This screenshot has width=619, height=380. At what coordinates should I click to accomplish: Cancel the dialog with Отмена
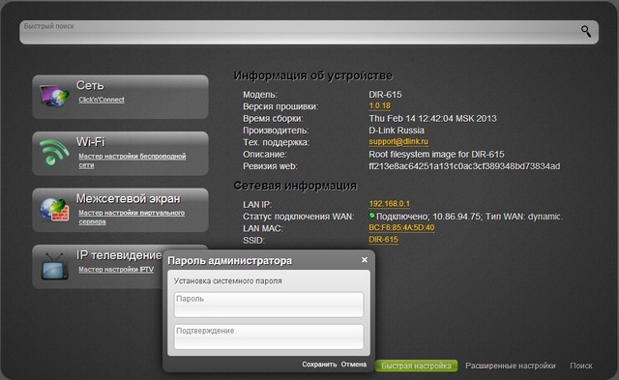point(354,365)
